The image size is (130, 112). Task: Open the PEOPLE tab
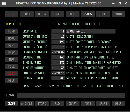click(x=11, y=14)
